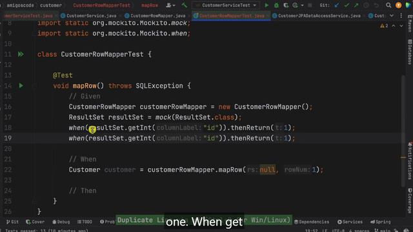The width and height of the screenshot is (413, 232).
Task: Click the 4 spaces indent setting
Action: point(359,231)
